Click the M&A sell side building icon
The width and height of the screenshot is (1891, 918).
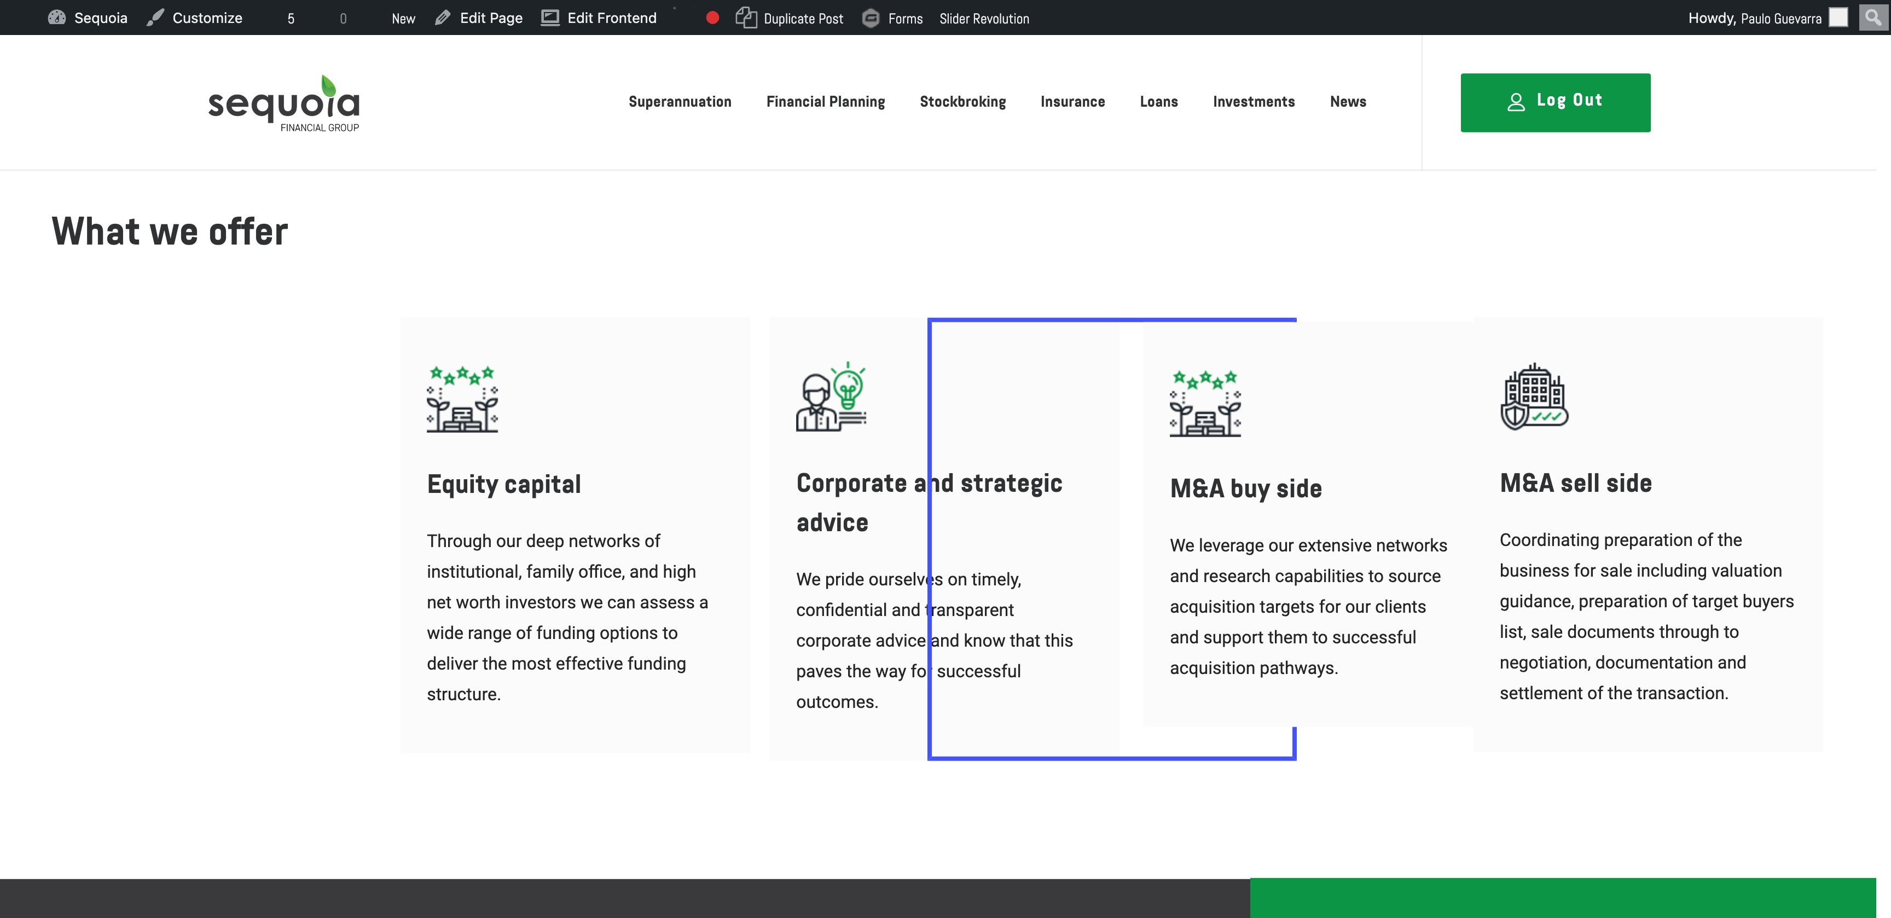(x=1534, y=397)
